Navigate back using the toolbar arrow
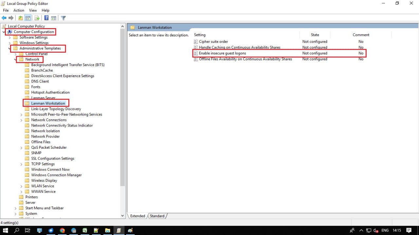Viewport: 419px width, 235px height. [4, 18]
